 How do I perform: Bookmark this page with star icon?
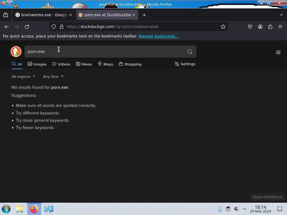click(x=223, y=27)
